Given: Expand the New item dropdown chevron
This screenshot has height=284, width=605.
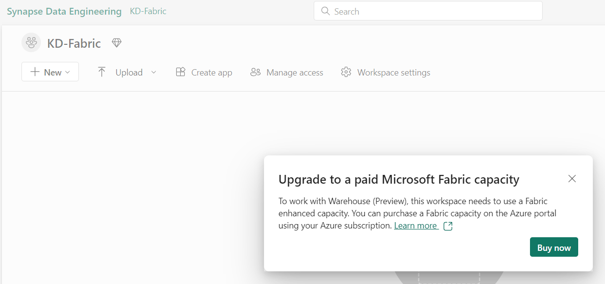Looking at the screenshot, I should pos(68,72).
